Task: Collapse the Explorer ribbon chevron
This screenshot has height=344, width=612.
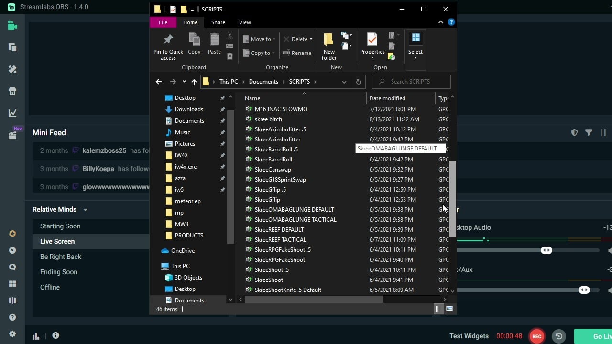Action: tap(441, 22)
